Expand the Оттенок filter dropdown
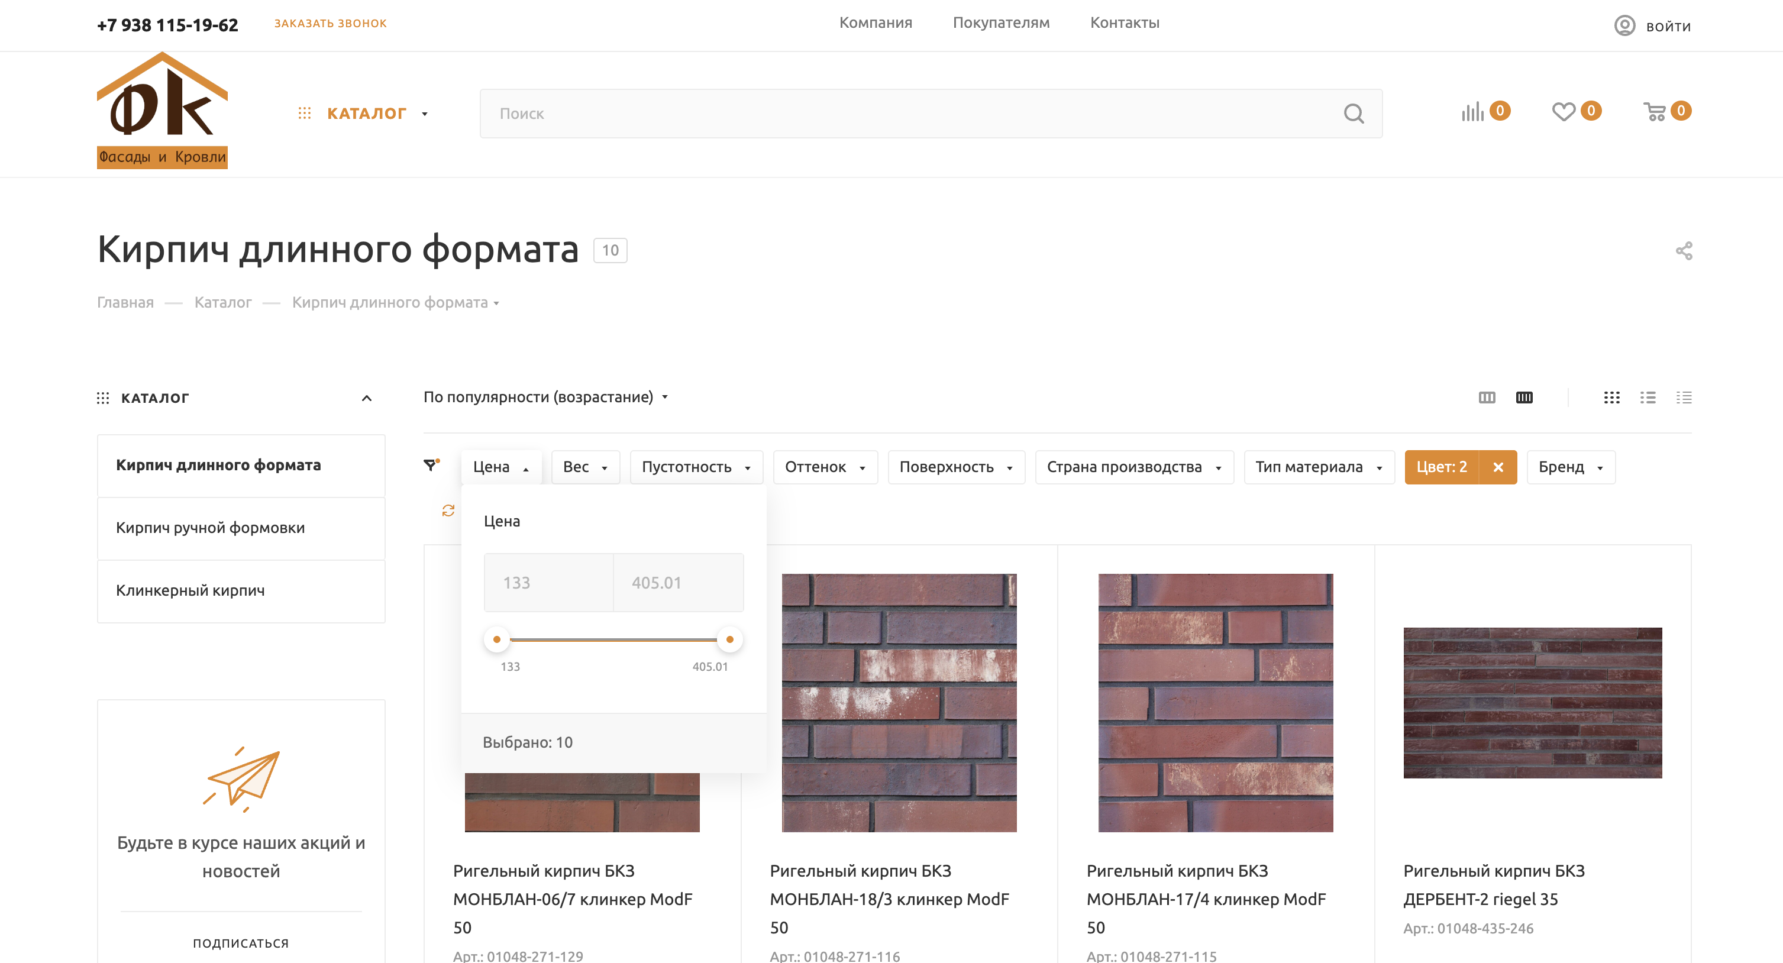The image size is (1783, 963). point(825,467)
